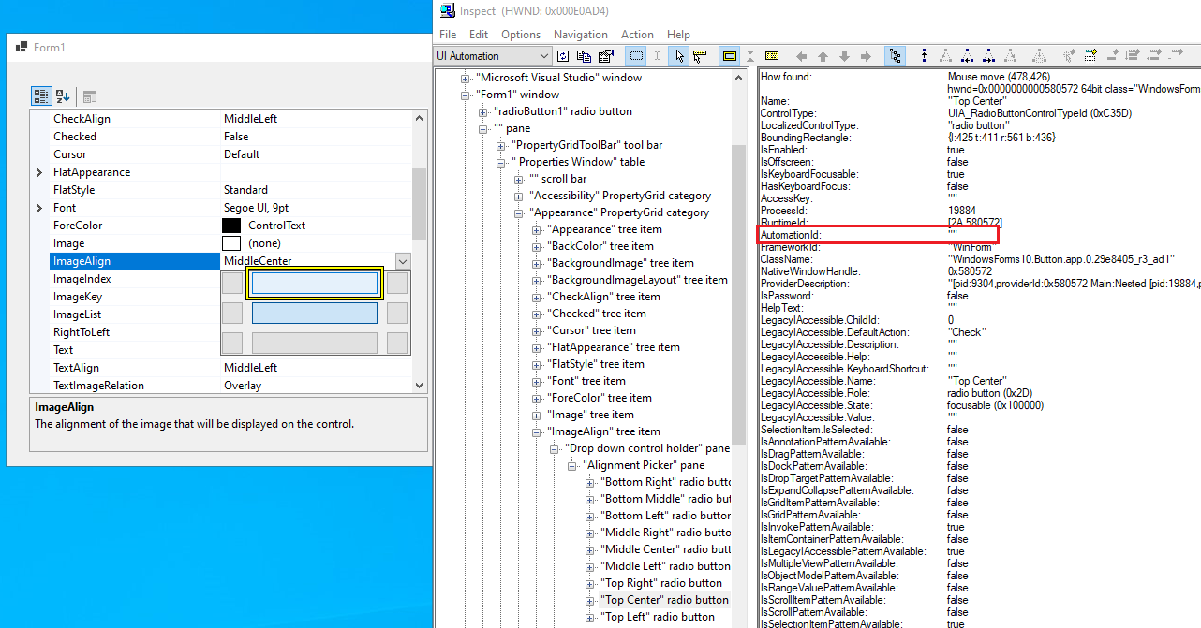The width and height of the screenshot is (1201, 628).
Task: Click the SPI keyboard settings icon in Inspect
Action: tap(770, 56)
